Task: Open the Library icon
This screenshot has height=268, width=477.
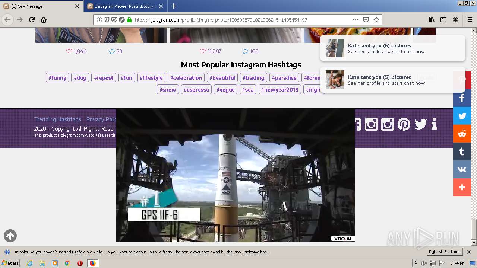Action: [x=432, y=20]
